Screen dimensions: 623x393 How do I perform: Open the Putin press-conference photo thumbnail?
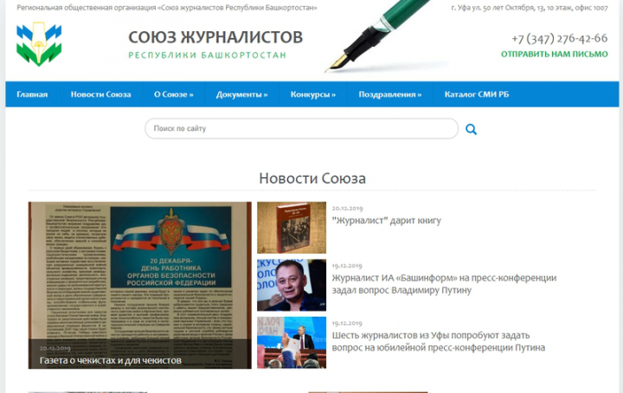[292, 343]
